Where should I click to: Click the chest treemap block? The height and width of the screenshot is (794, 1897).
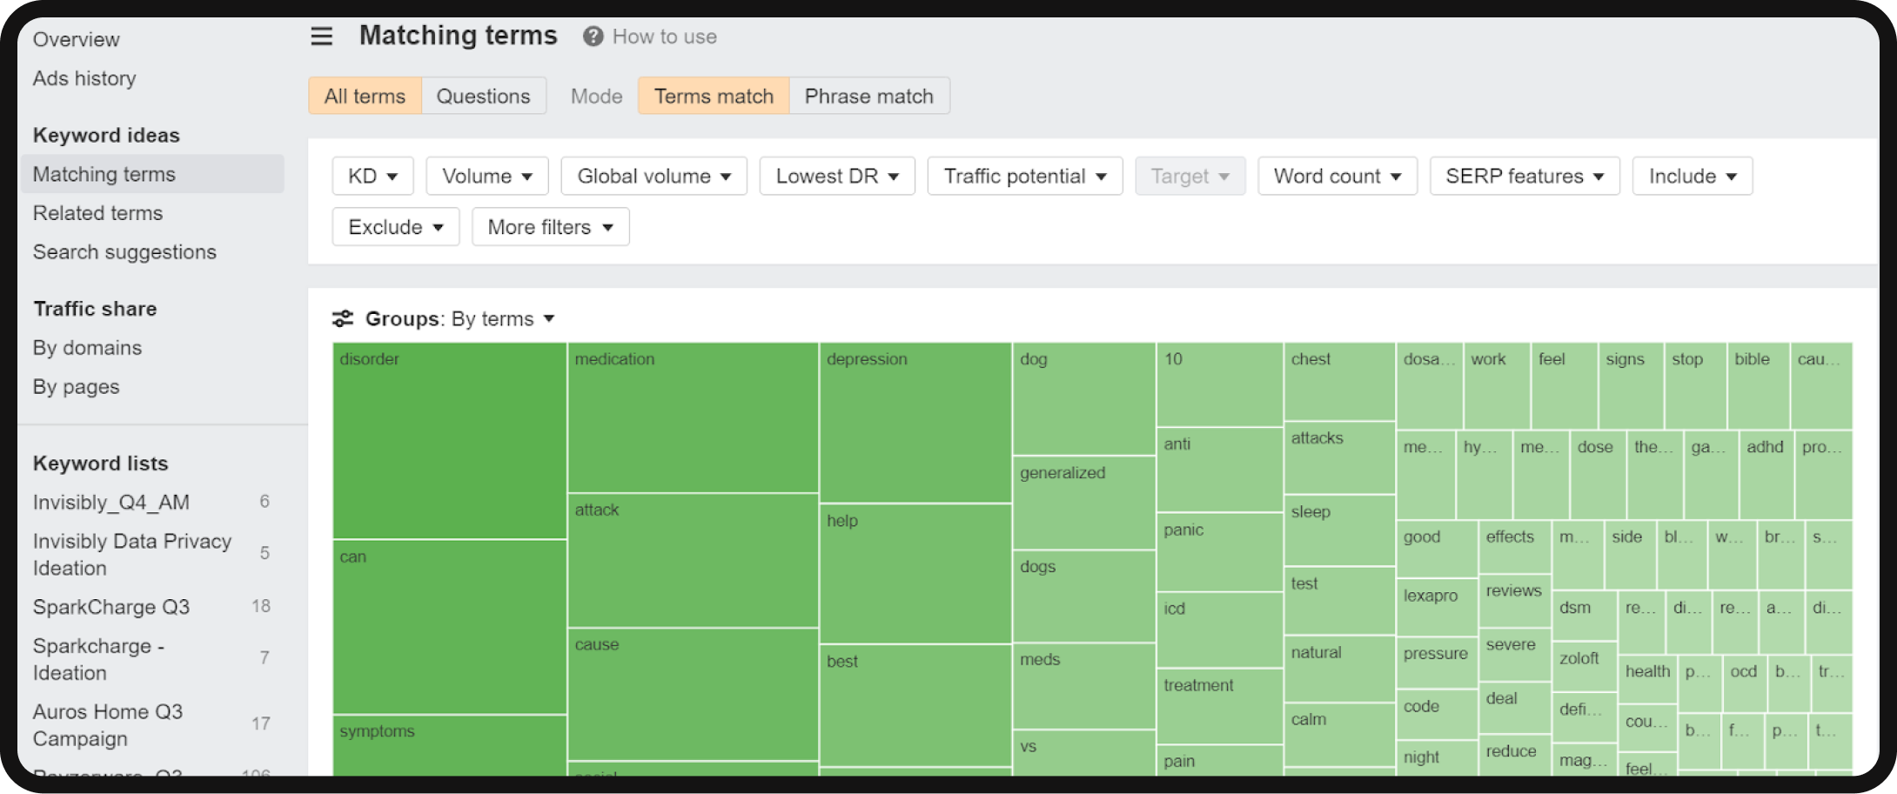pyautogui.click(x=1340, y=382)
